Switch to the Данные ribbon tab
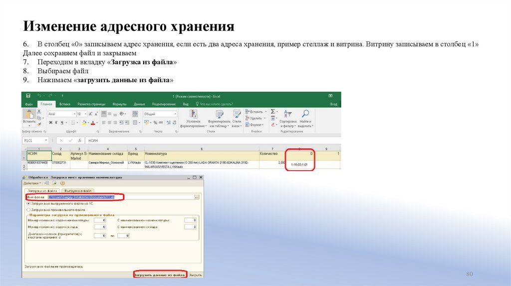The image size is (511, 286). pyautogui.click(x=139, y=105)
